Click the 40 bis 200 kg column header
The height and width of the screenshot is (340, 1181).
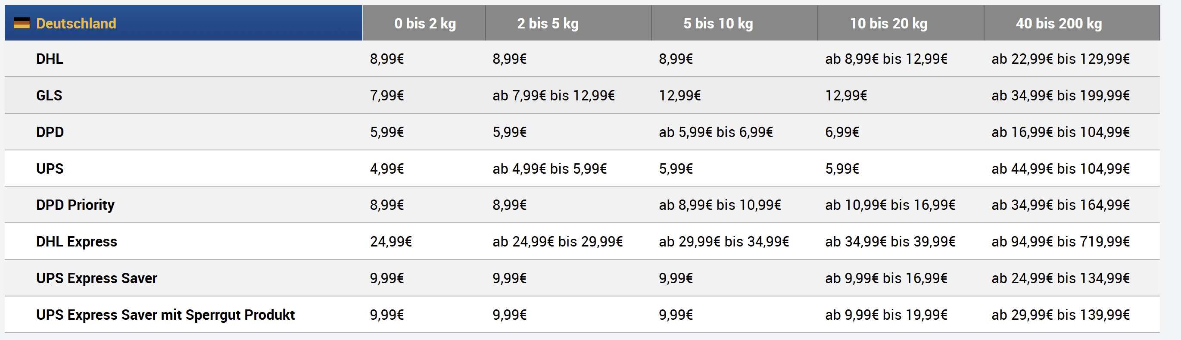tap(1059, 23)
